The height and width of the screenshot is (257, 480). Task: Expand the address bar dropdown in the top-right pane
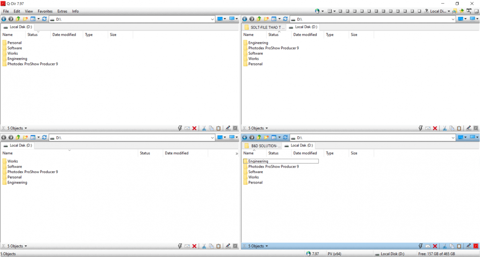pyautogui.click(x=453, y=19)
